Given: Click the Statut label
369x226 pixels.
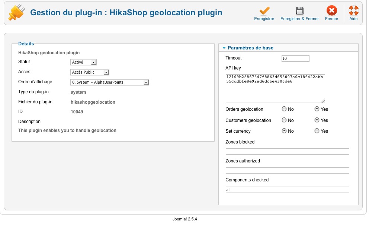Looking at the screenshot, I should tap(24, 62).
